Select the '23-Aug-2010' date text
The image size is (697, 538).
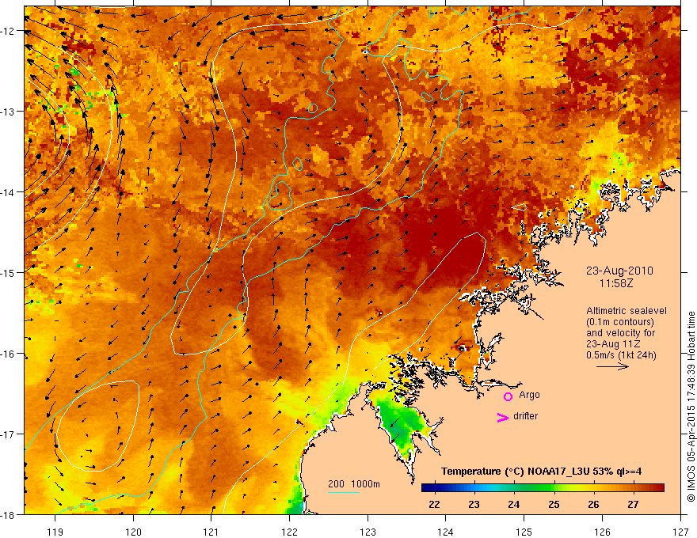[619, 271]
